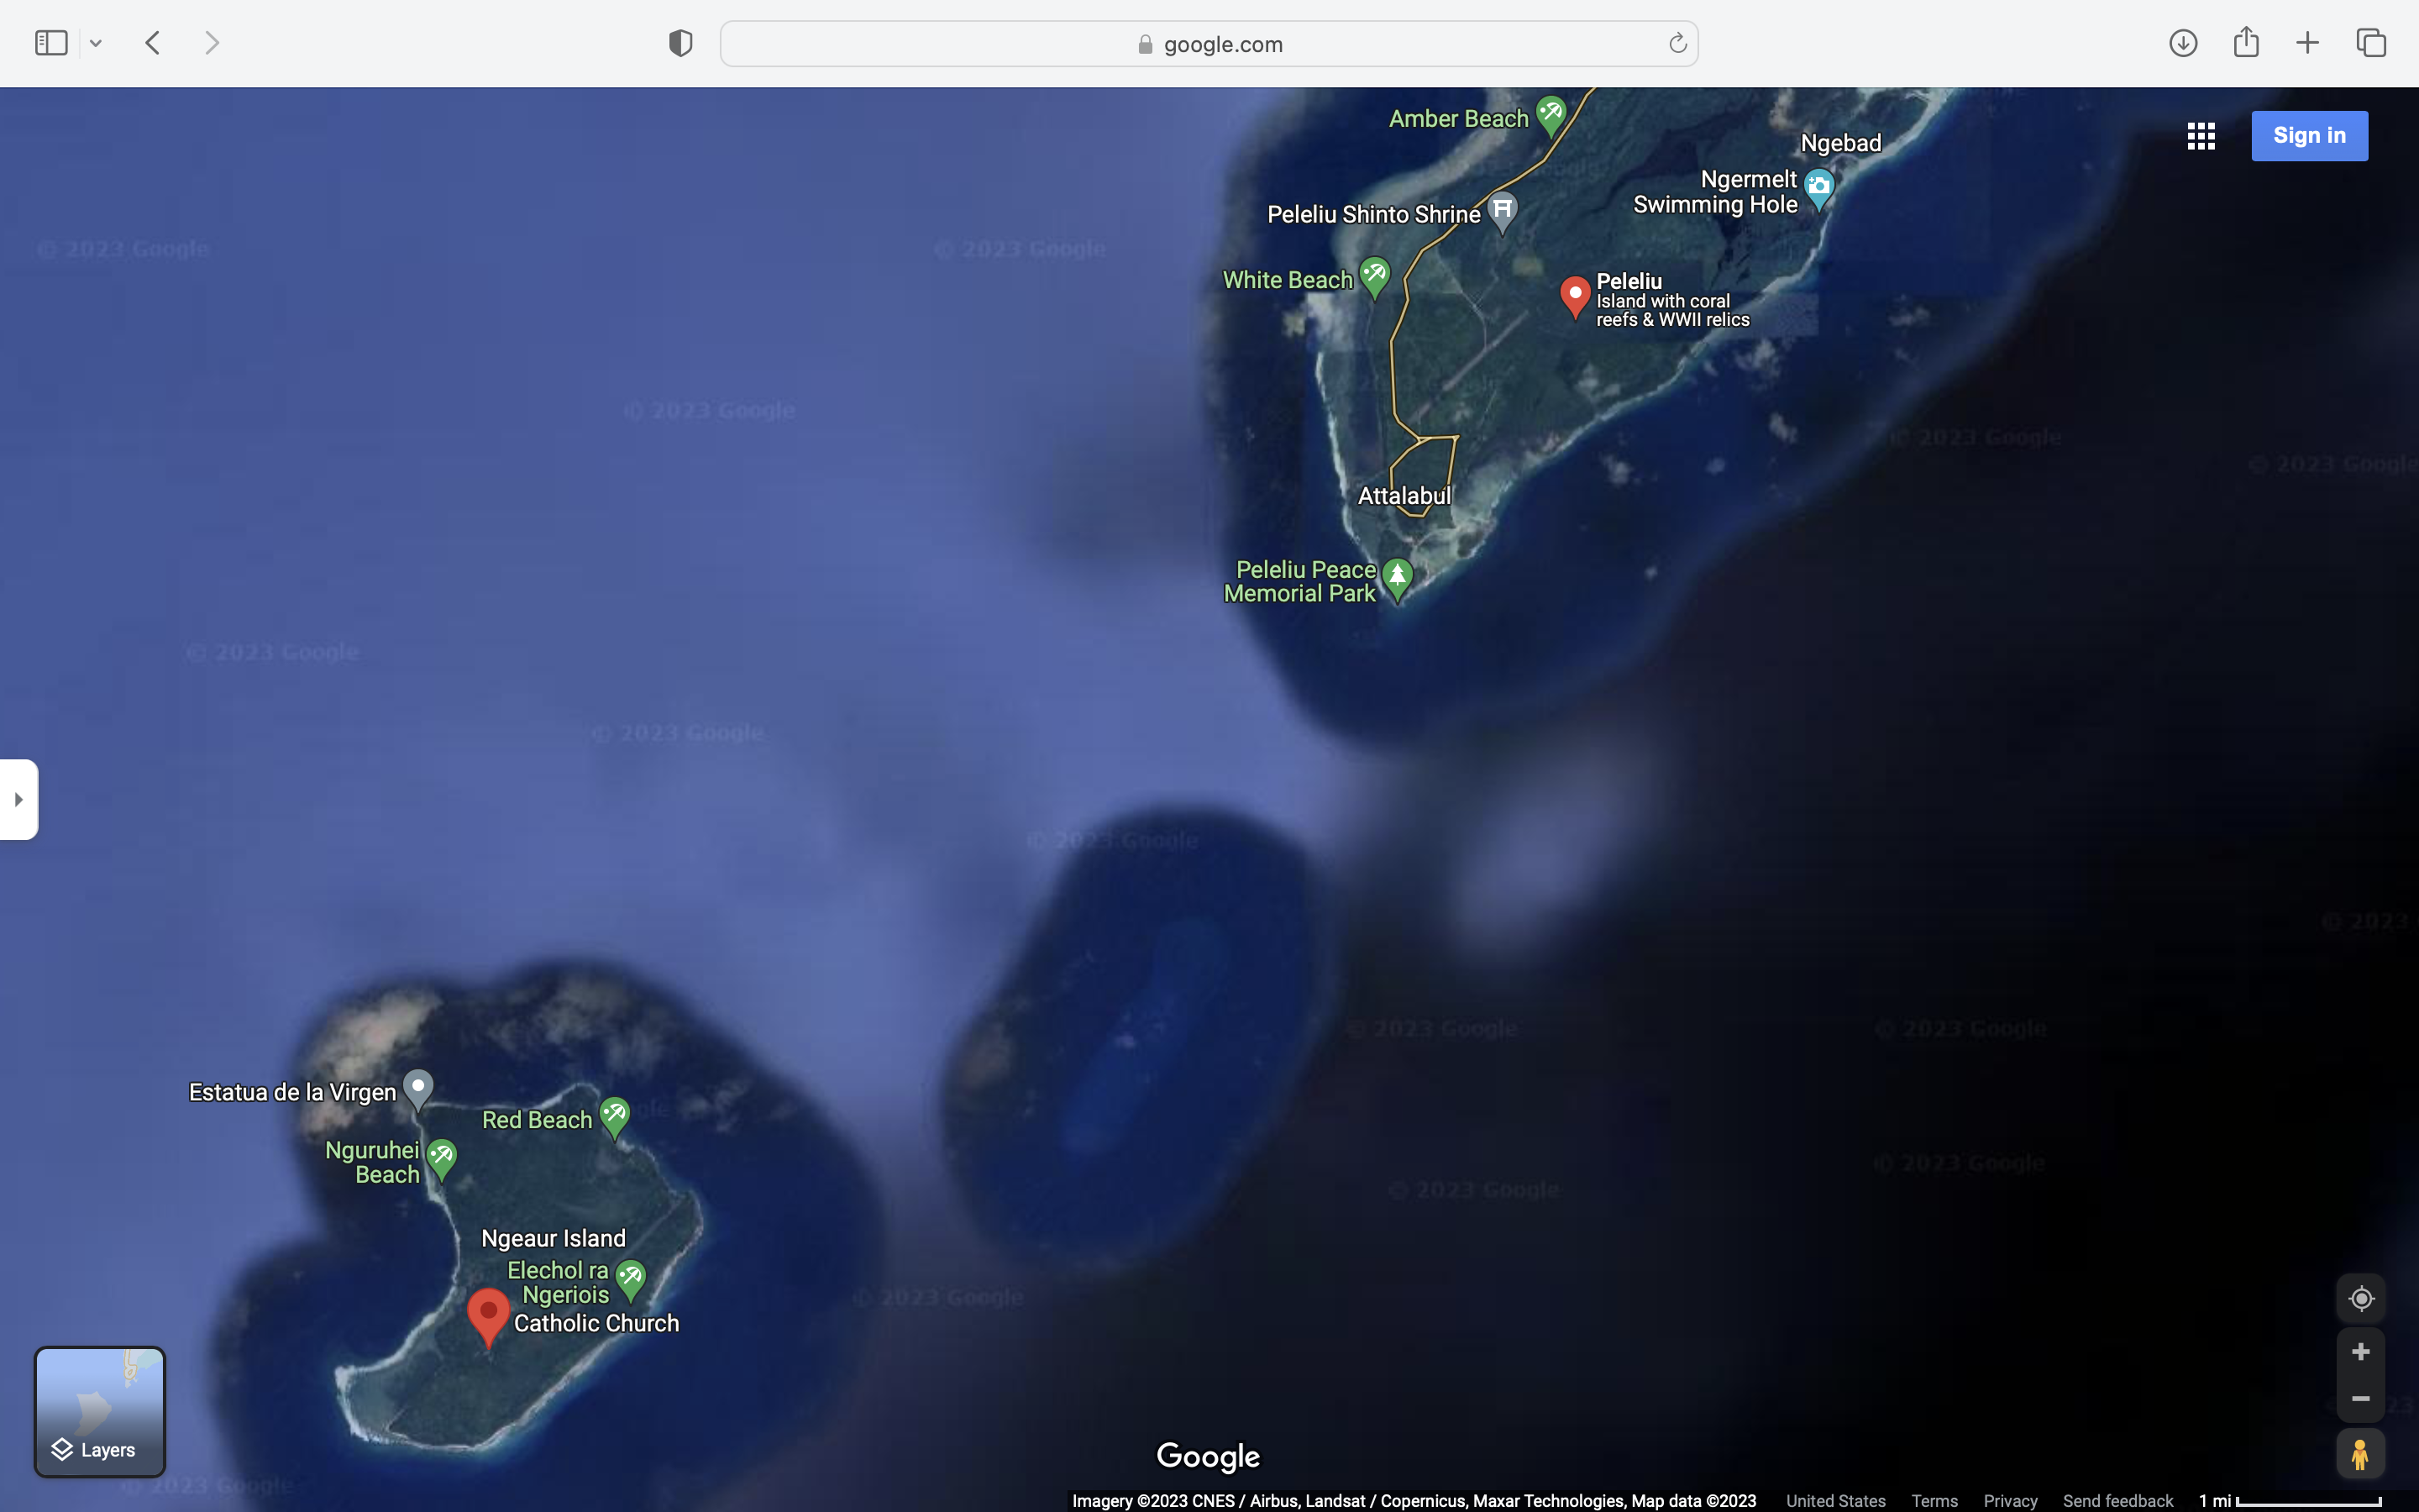Viewport: 2419px width, 1512px height.
Task: Click the google.com address bar
Action: tap(1208, 44)
